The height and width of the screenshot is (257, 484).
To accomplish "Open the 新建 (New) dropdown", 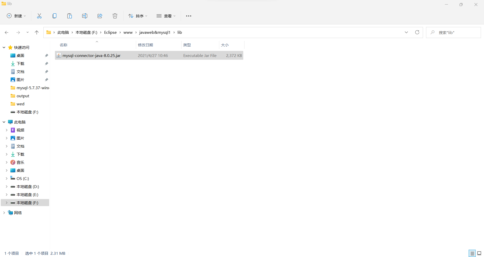I will coord(16,16).
